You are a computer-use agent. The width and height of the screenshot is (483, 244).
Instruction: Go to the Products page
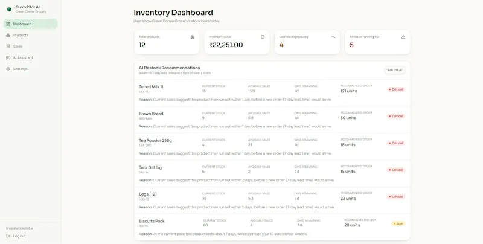[31, 35]
